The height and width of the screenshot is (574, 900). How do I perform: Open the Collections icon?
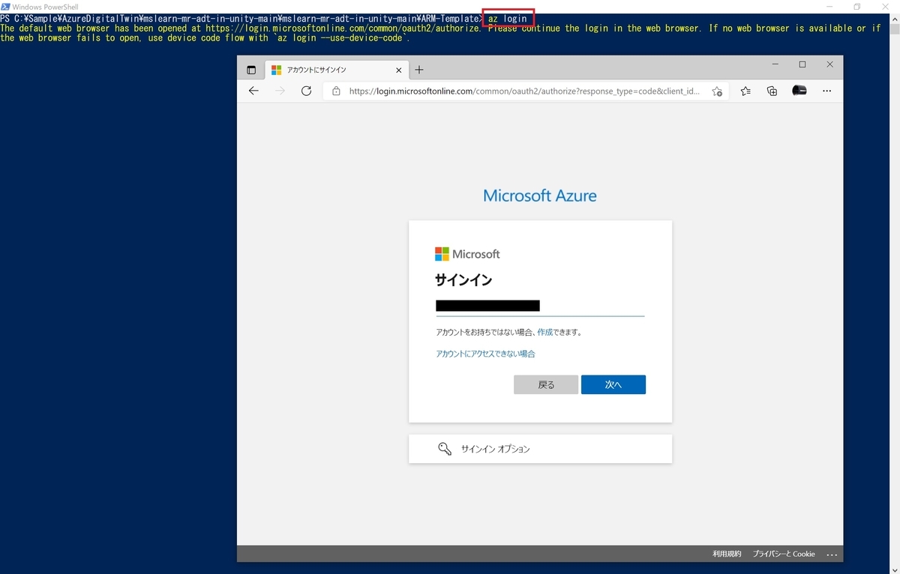[772, 91]
